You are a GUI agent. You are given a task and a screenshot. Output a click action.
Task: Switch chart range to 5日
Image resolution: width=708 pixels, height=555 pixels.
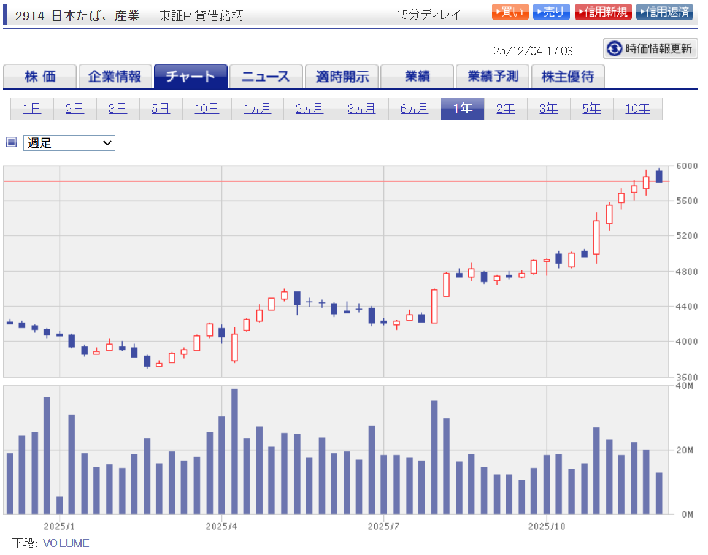(161, 109)
